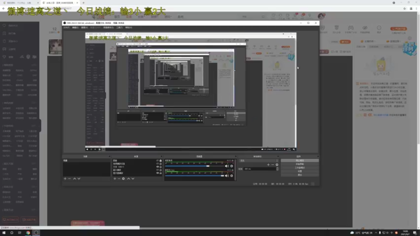Open the clock and date in the taskbar
420x236 pixels.
(x=405, y=233)
